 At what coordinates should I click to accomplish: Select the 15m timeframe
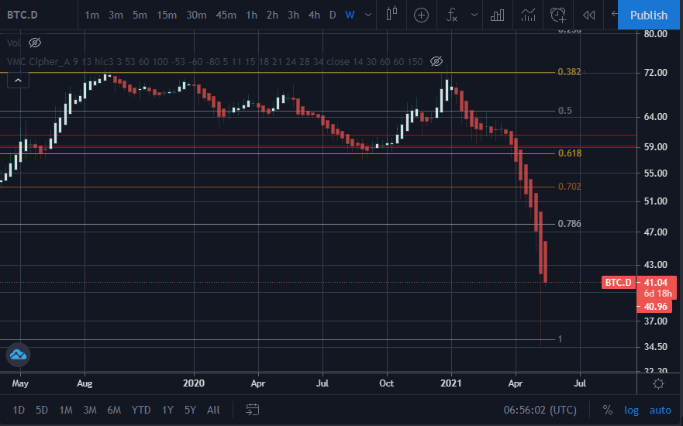pyautogui.click(x=167, y=15)
